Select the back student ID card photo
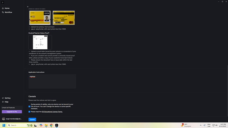The height and width of the screenshot is (128, 228). pyautogui.click(x=64, y=18)
